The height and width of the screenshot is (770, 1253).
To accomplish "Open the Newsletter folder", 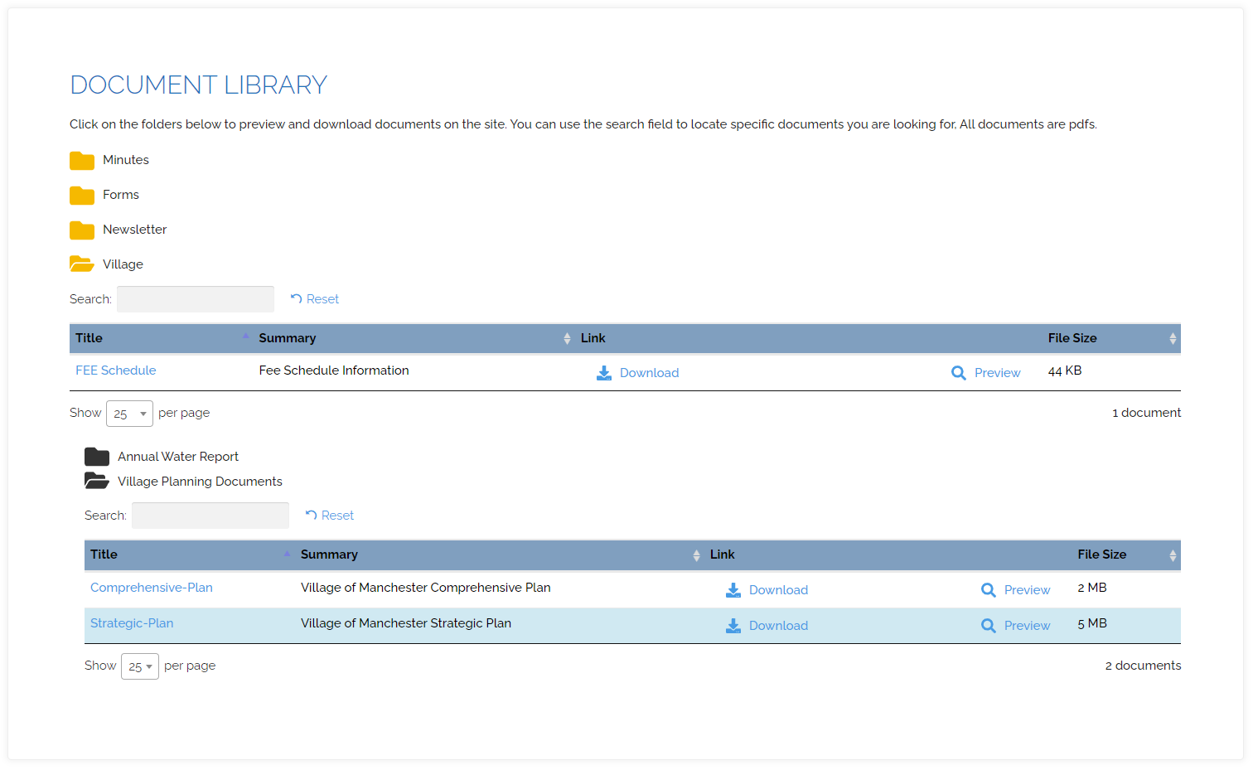I will click(134, 230).
